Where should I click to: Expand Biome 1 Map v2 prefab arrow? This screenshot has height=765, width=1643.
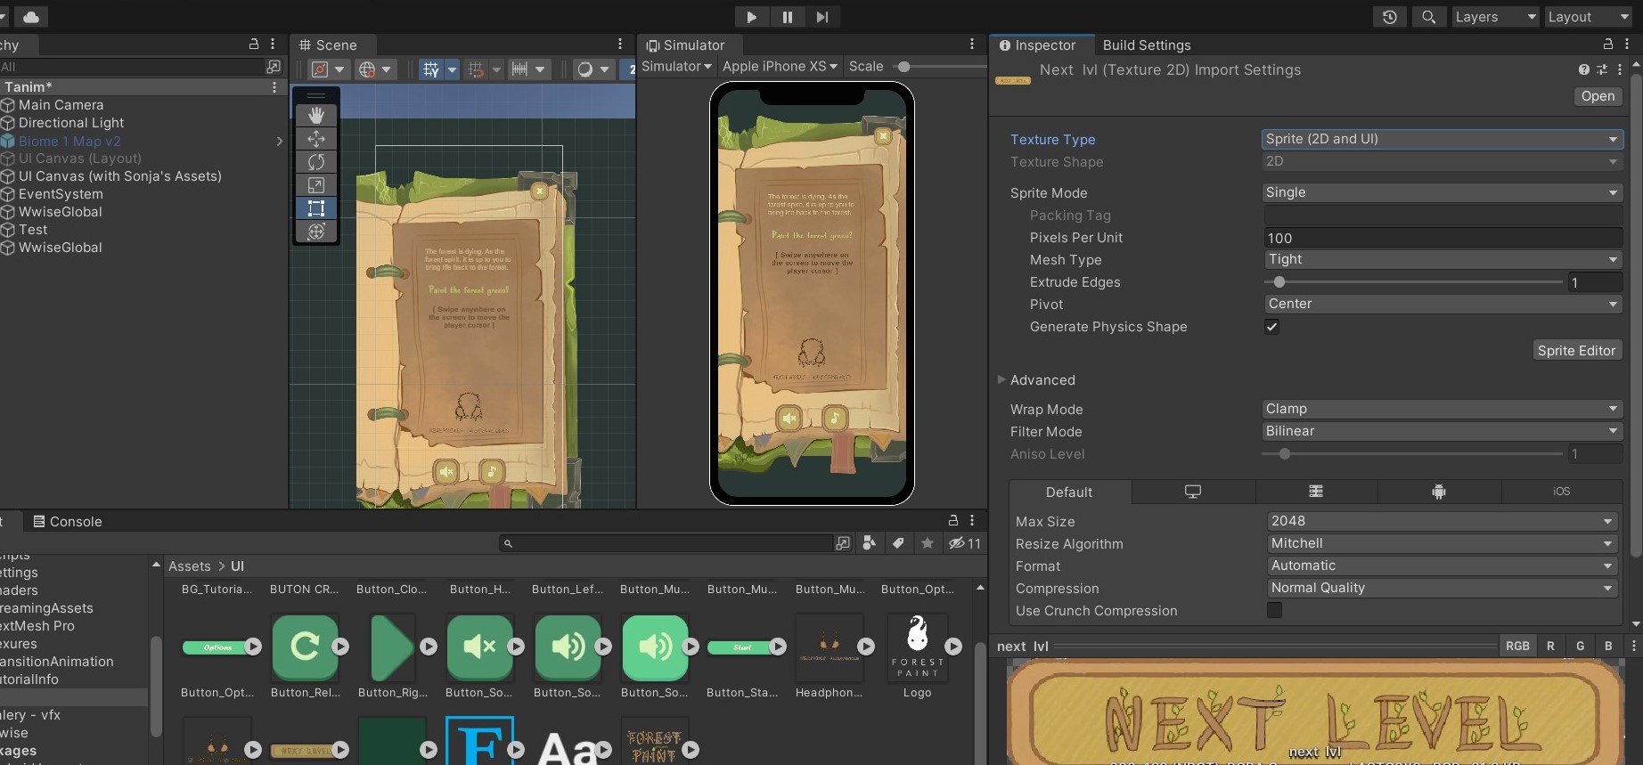(279, 141)
